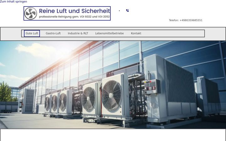
Task: Select Lebensmittelbetriebe in navigation
Action: [110, 34]
